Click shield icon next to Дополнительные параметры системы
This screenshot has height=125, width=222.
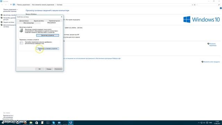click(x=1, y=25)
